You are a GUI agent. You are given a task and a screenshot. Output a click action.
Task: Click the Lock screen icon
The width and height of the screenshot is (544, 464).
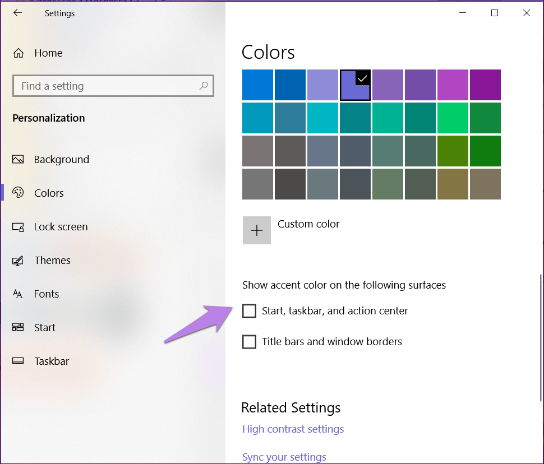coord(18,227)
